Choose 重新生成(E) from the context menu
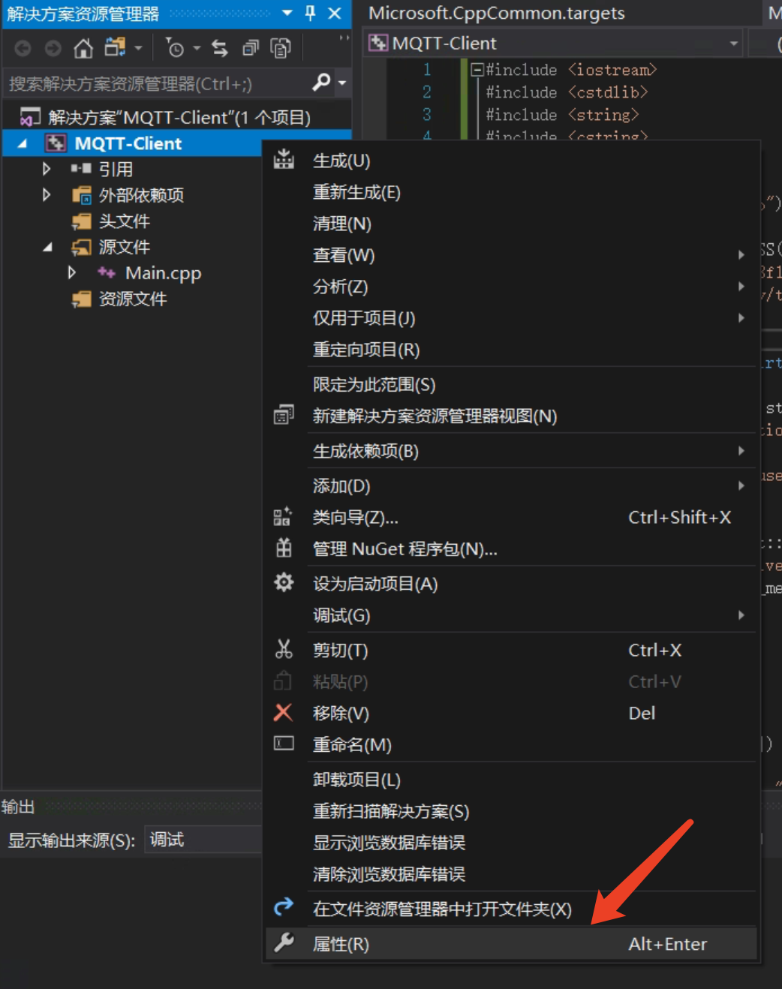Screen dimensions: 782x989 (x=511, y=192)
